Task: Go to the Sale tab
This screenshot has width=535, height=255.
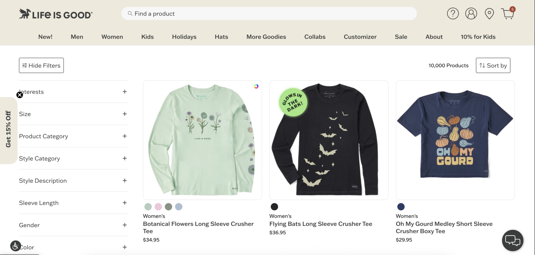Action: pos(401,37)
